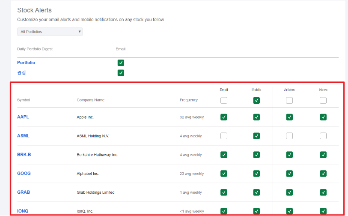348x216 pixels.
Task: Uncheck News alerts for BRK.B
Action: pos(323,155)
